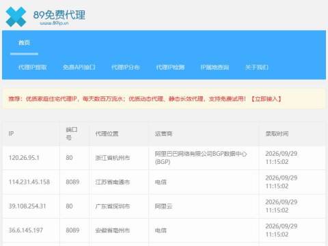Click timestamp in the 39.108.254.31 row
The image size is (328, 246).
click(x=282, y=206)
